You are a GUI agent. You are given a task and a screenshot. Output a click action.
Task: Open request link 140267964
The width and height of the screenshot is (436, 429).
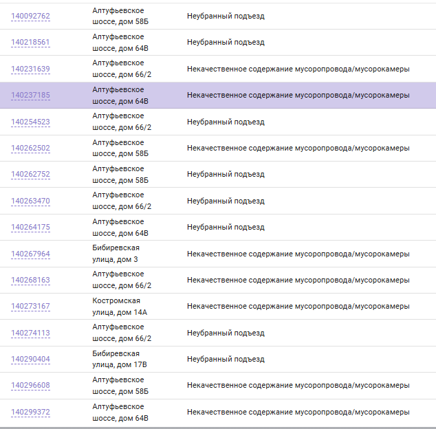[30, 254]
